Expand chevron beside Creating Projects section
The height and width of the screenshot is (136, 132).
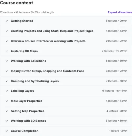(x=7, y=31)
